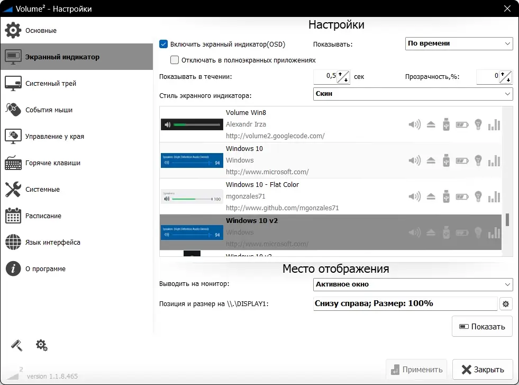
Task: Select the Windows 10 skin thumbnail
Action: click(192, 160)
